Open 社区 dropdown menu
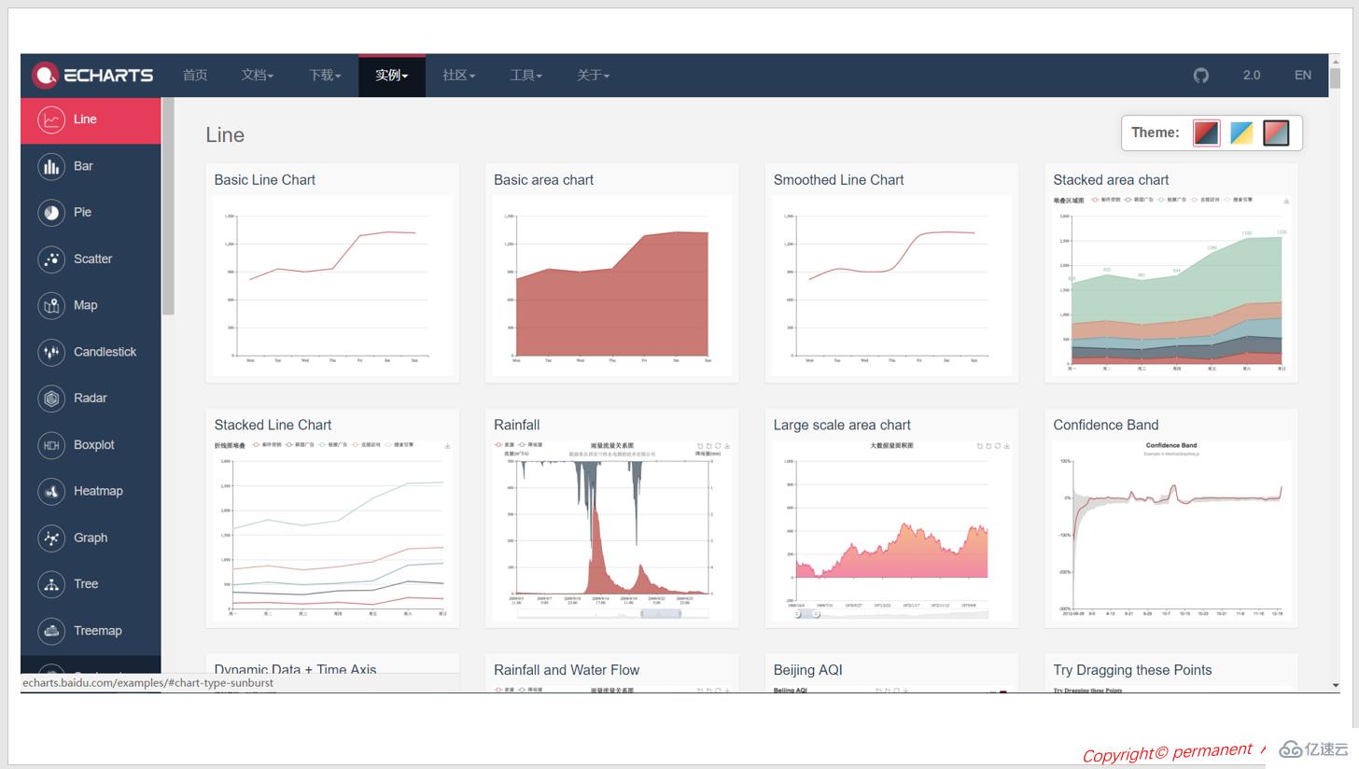This screenshot has width=1359, height=769. pos(459,76)
